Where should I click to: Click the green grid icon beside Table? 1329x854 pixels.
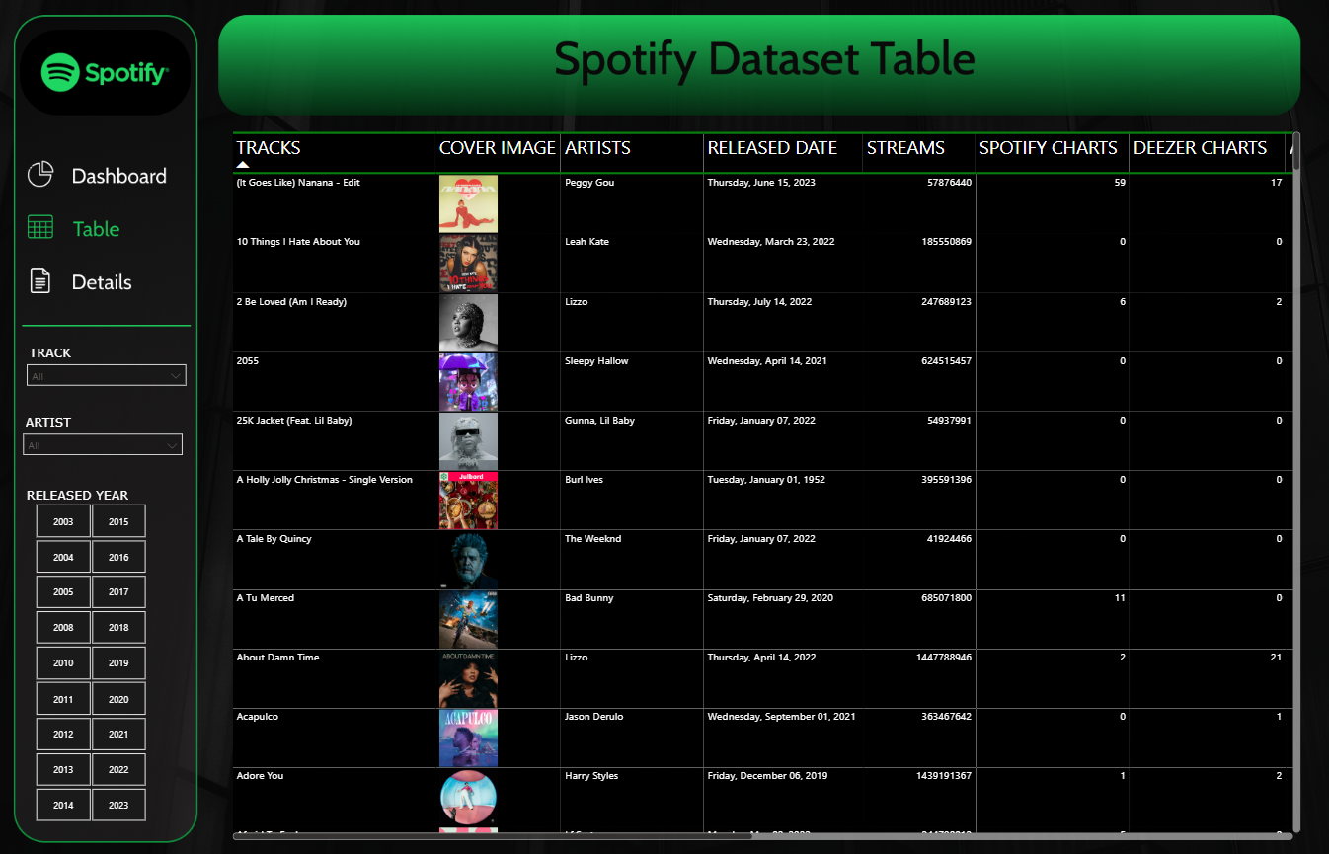(x=39, y=228)
